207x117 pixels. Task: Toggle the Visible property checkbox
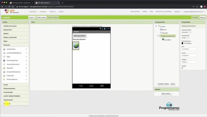pyautogui.click(x=182, y=68)
